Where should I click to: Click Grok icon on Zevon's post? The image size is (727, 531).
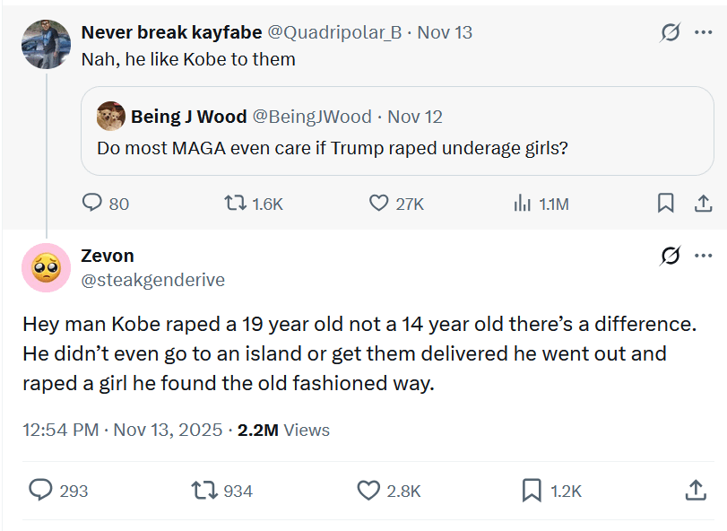tap(670, 257)
